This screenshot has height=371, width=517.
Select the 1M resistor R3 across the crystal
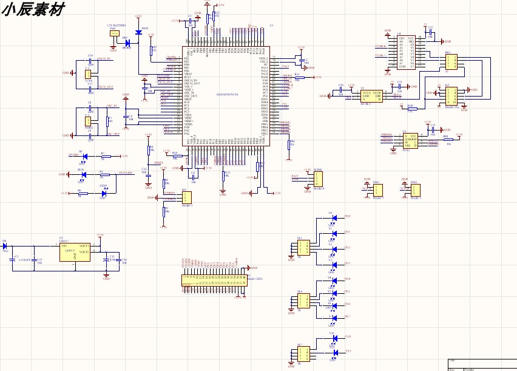pos(107,121)
